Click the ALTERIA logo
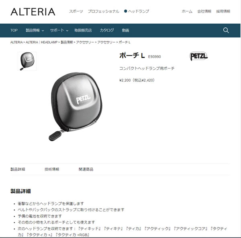 [33, 12]
